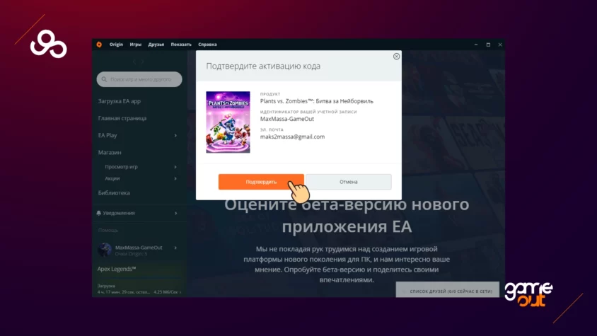Viewport: 597px width, 336px height.
Task: Open Магазин section
Action: coord(110,152)
